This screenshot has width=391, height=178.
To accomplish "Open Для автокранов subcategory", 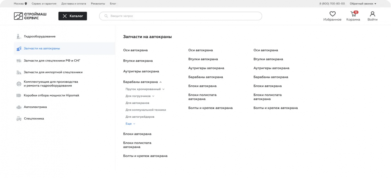I will click(137, 103).
